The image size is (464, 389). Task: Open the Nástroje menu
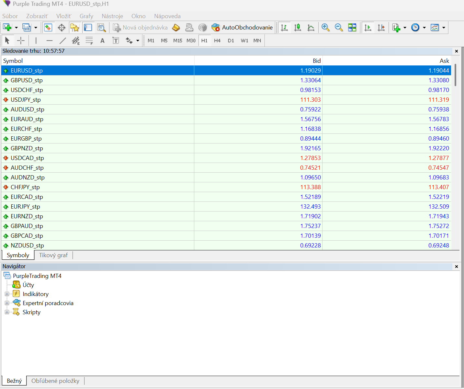click(x=112, y=16)
